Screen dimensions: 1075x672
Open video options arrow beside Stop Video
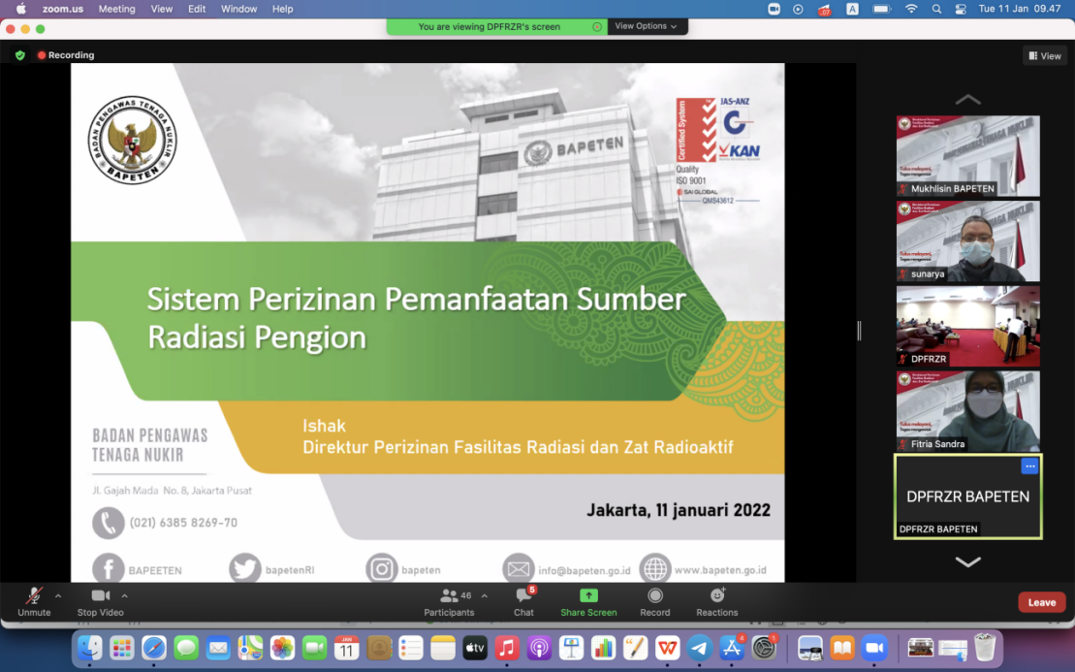click(x=125, y=596)
